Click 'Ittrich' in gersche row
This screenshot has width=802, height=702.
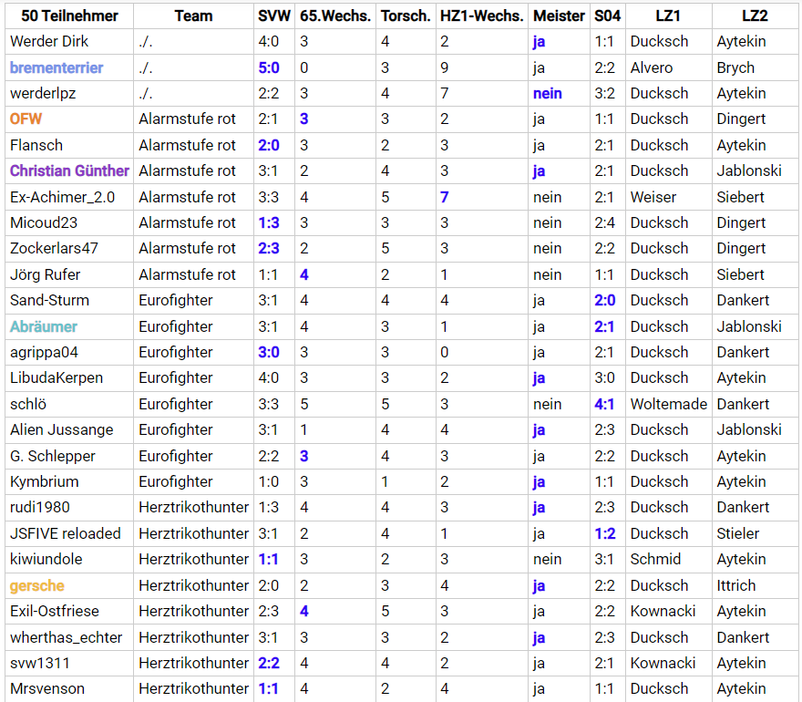[736, 585]
